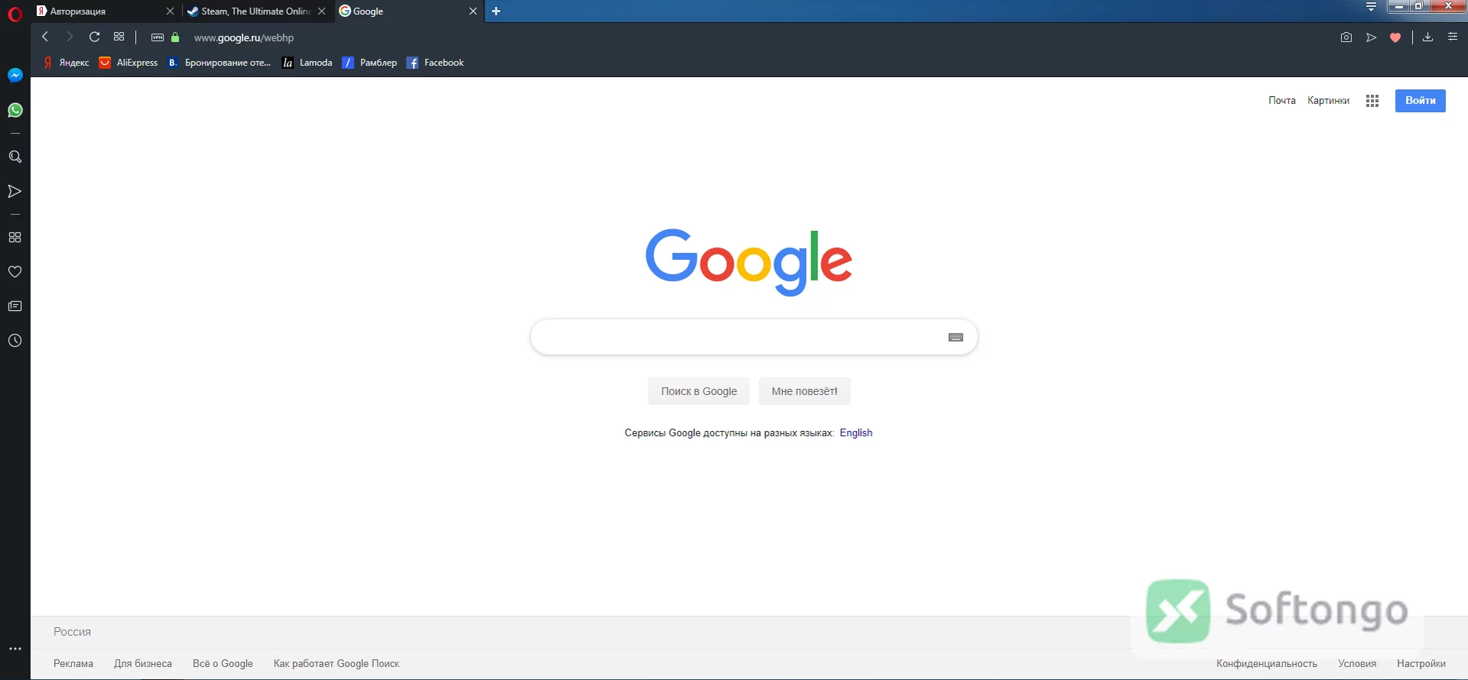Show the site security lock info

pyautogui.click(x=175, y=37)
